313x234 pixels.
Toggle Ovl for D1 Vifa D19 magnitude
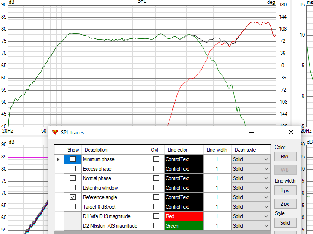(156, 216)
